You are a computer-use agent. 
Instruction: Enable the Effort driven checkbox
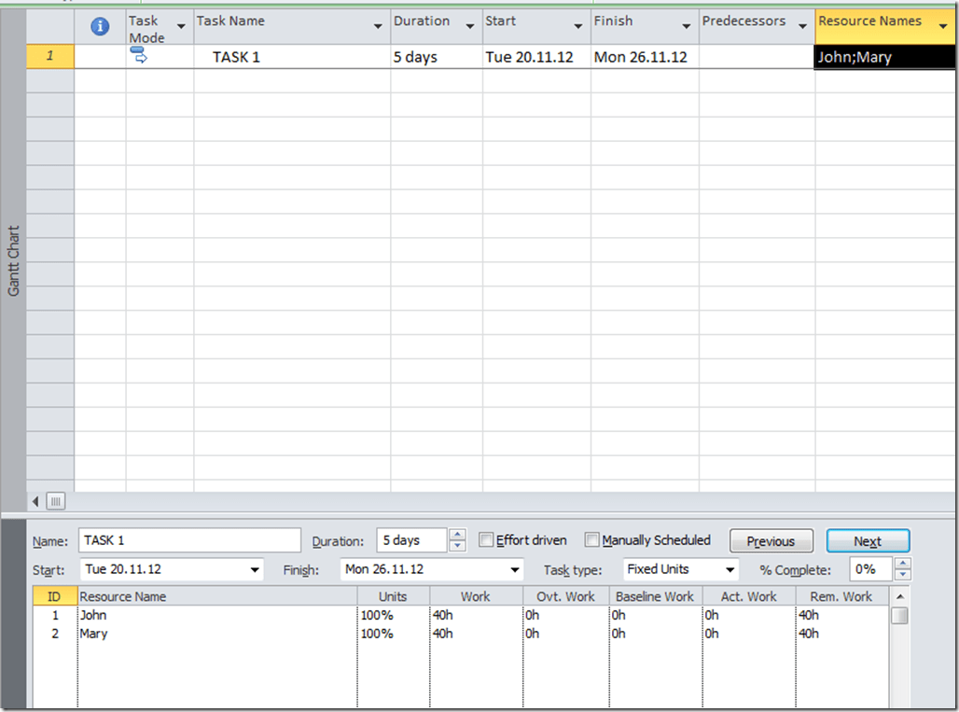point(486,540)
